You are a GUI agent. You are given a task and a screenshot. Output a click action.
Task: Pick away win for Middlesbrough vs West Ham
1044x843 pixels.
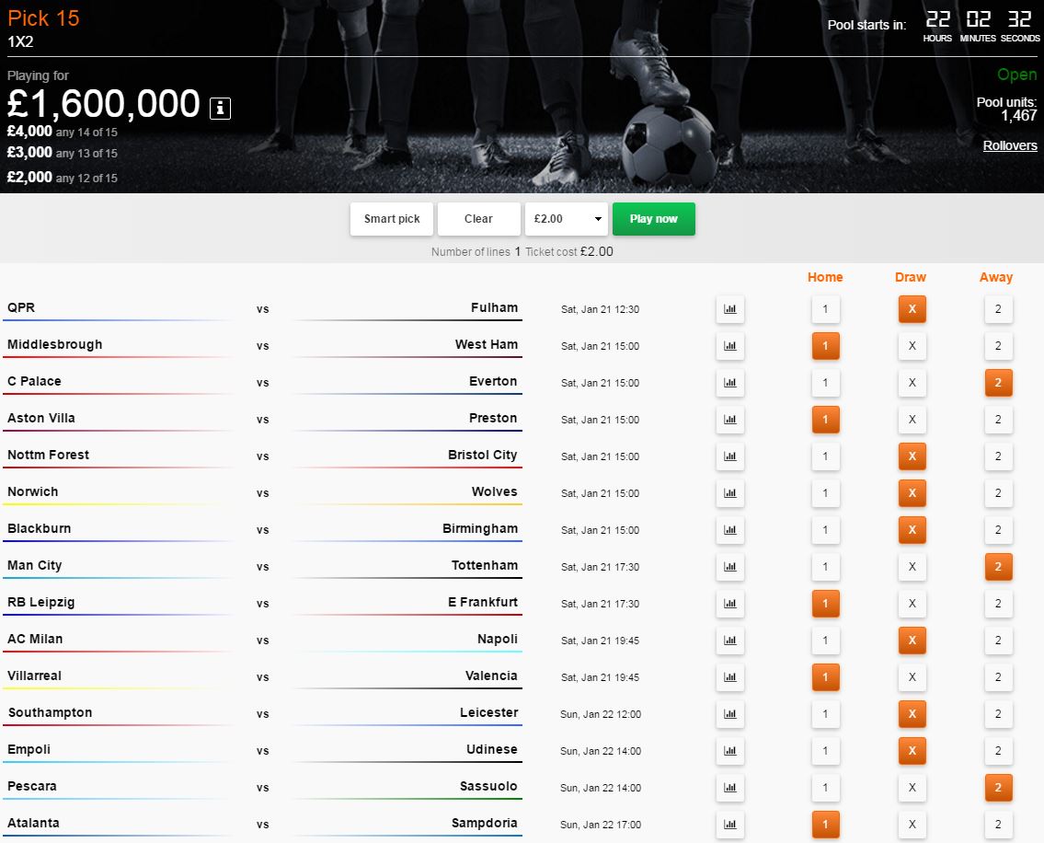coord(998,346)
